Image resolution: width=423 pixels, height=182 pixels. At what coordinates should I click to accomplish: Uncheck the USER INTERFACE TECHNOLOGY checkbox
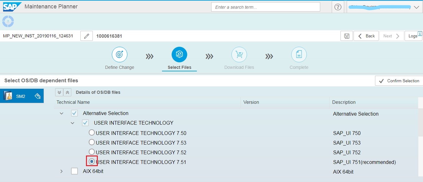pos(85,123)
